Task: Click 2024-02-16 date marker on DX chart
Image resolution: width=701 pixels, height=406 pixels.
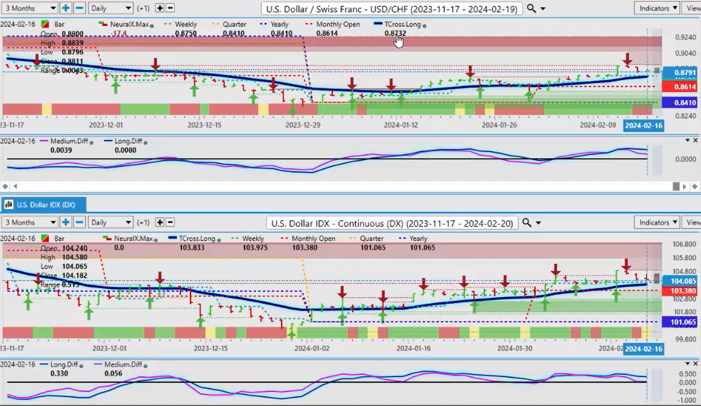Action: (x=643, y=349)
